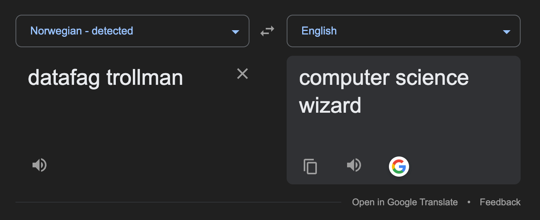540x220 pixels.
Task: Listen to the English translation audio
Action: coord(354,165)
